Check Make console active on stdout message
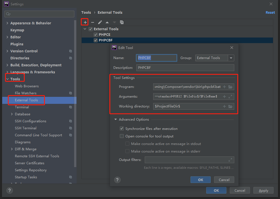Image resolution: width=280 pixels, height=199 pixels. [x=127, y=144]
